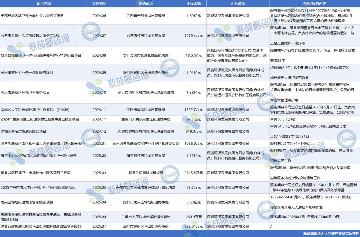Click the 项目名称 column header
360x237 pixels.
pos(44,3)
